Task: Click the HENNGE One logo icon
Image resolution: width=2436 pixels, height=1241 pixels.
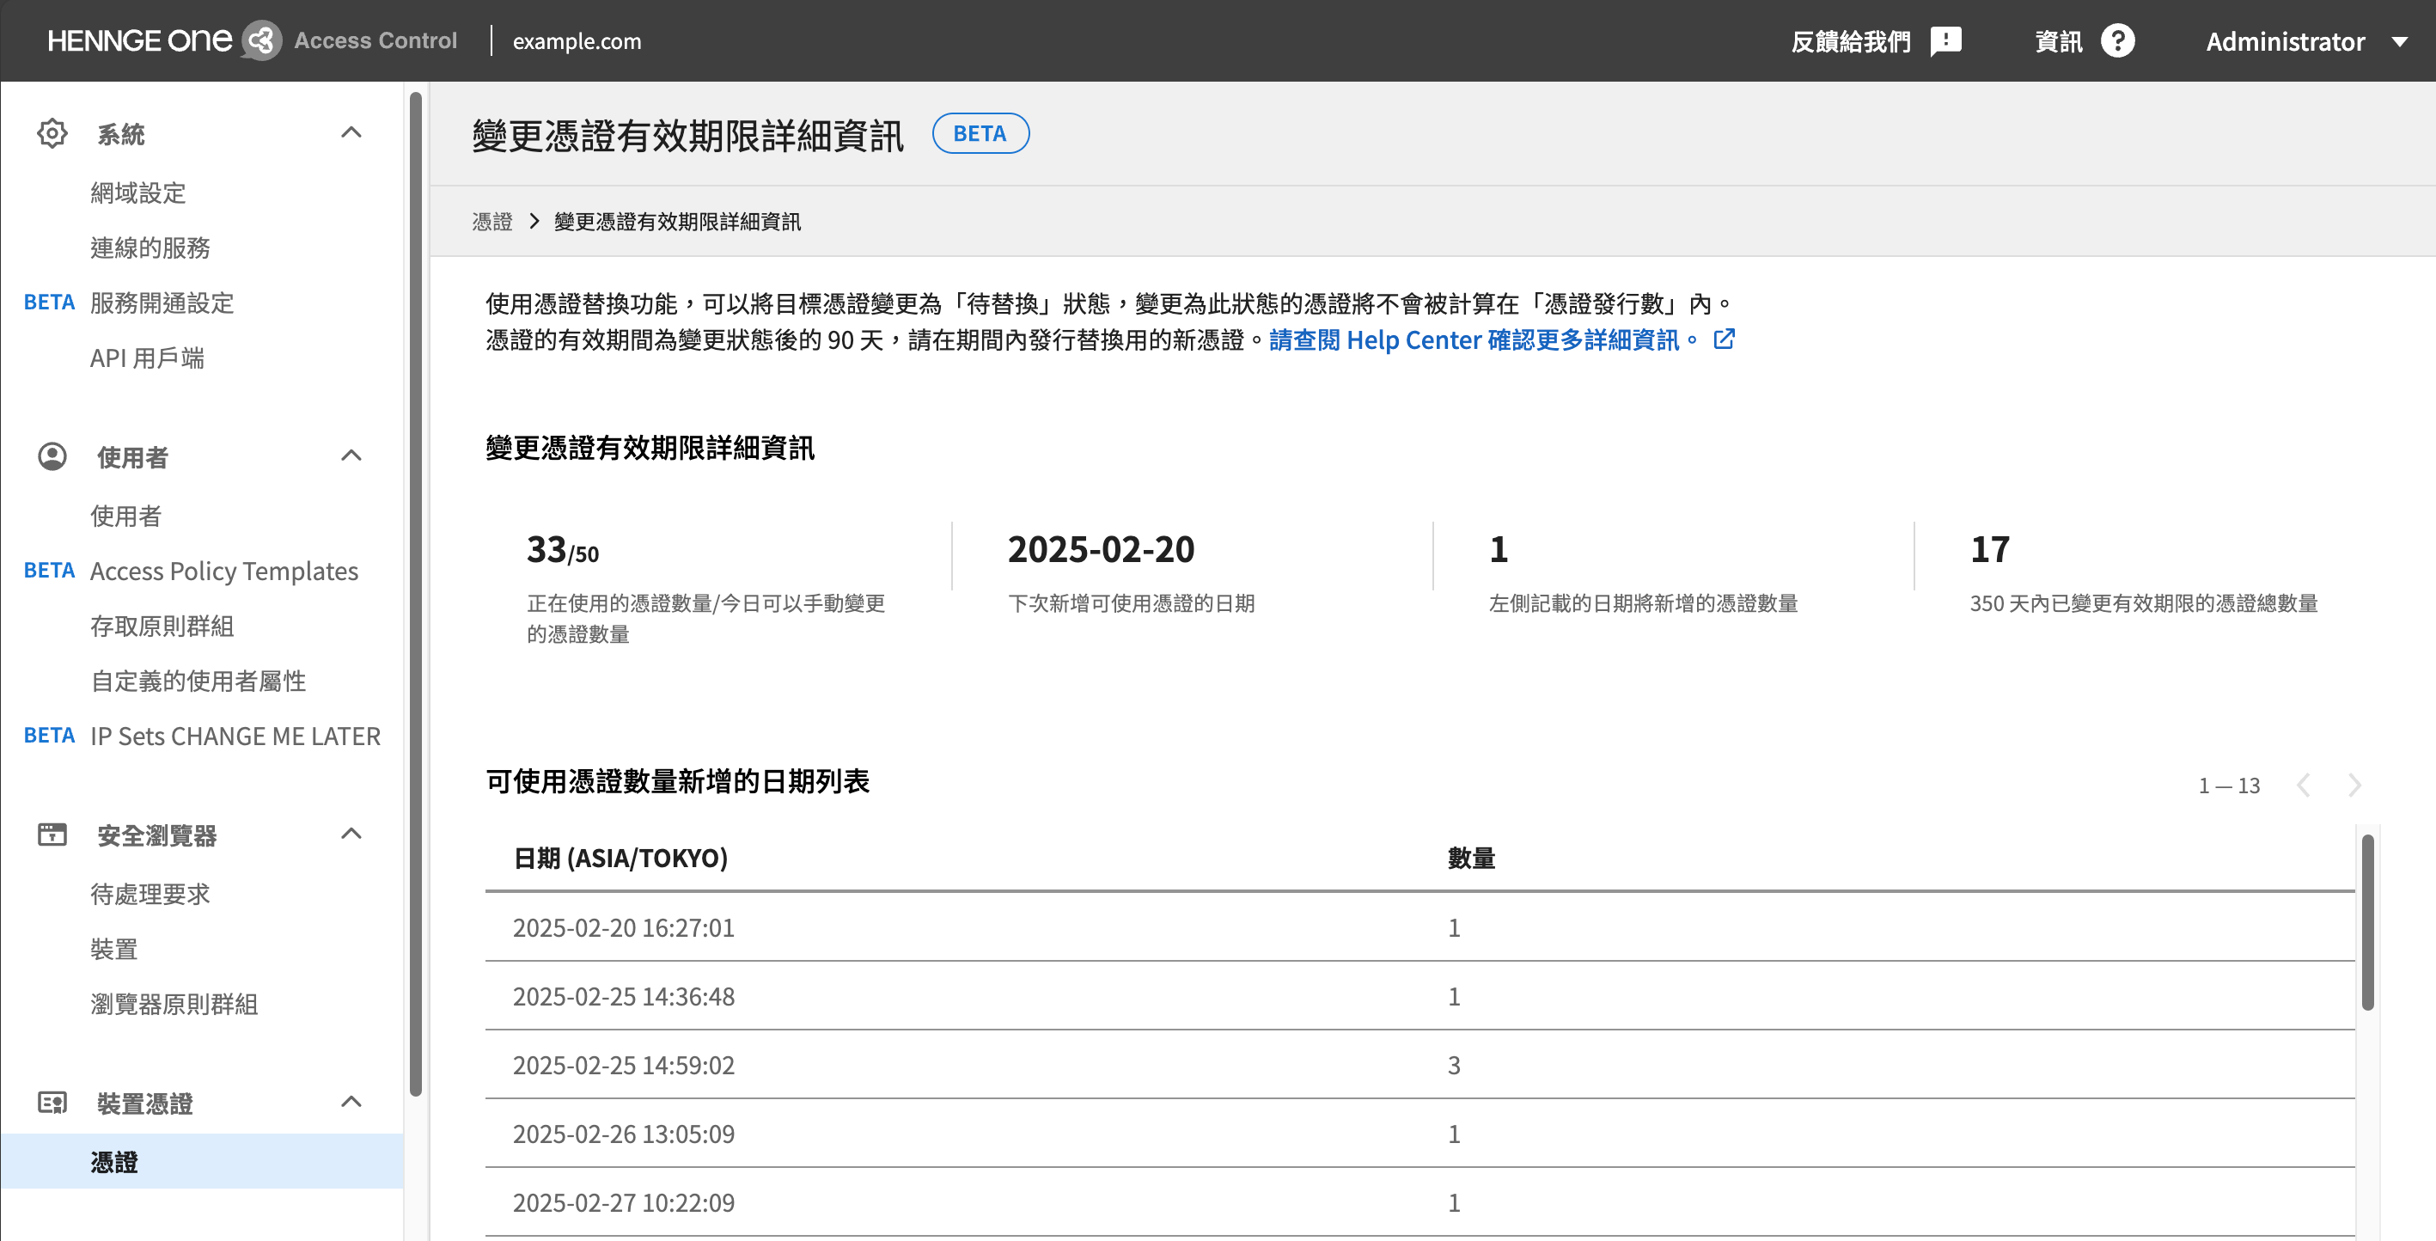Action: [262, 40]
